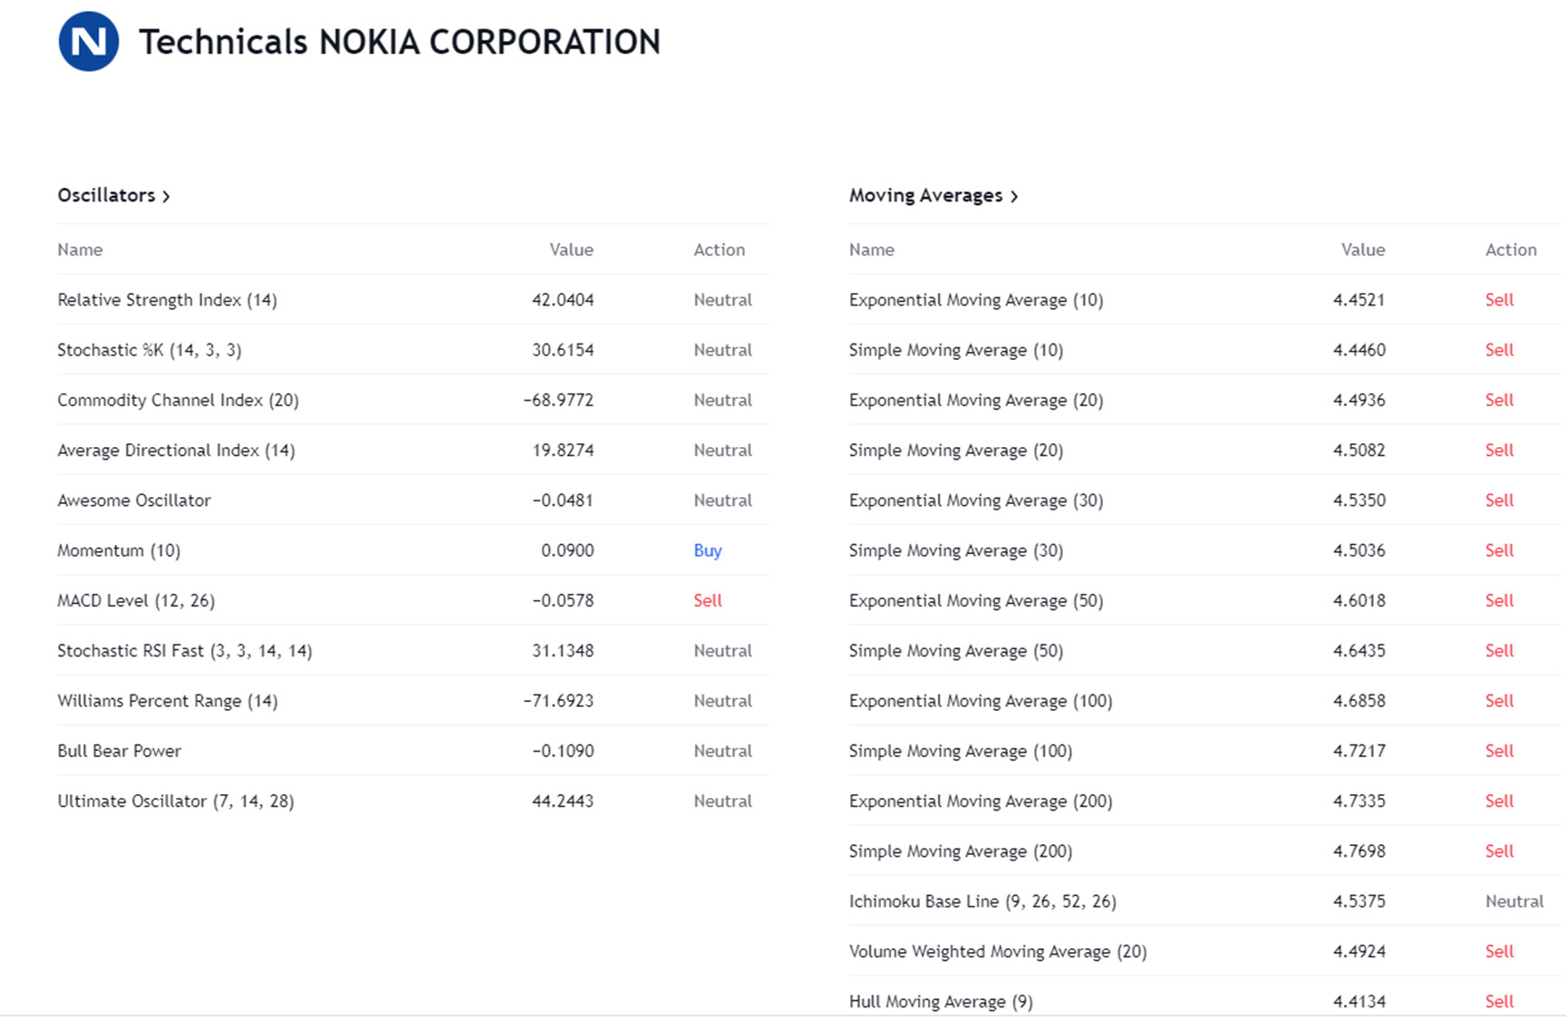
Task: Click the Sell action for MACD Level
Action: point(708,600)
